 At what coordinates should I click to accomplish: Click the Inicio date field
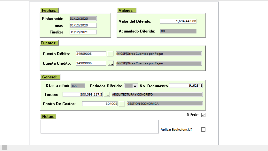[83, 25]
